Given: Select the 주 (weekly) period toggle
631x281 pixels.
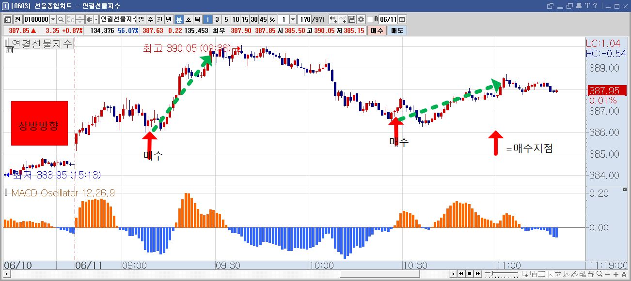Looking at the screenshot, I should (151, 19).
